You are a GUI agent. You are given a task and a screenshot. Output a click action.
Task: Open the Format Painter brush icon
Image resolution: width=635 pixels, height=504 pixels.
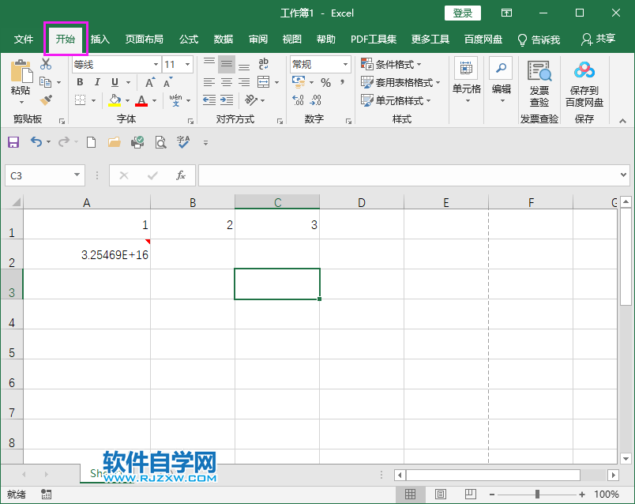46,100
